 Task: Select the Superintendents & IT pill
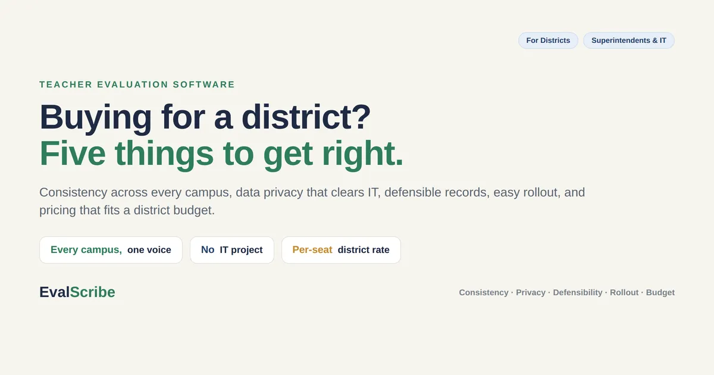pos(629,40)
